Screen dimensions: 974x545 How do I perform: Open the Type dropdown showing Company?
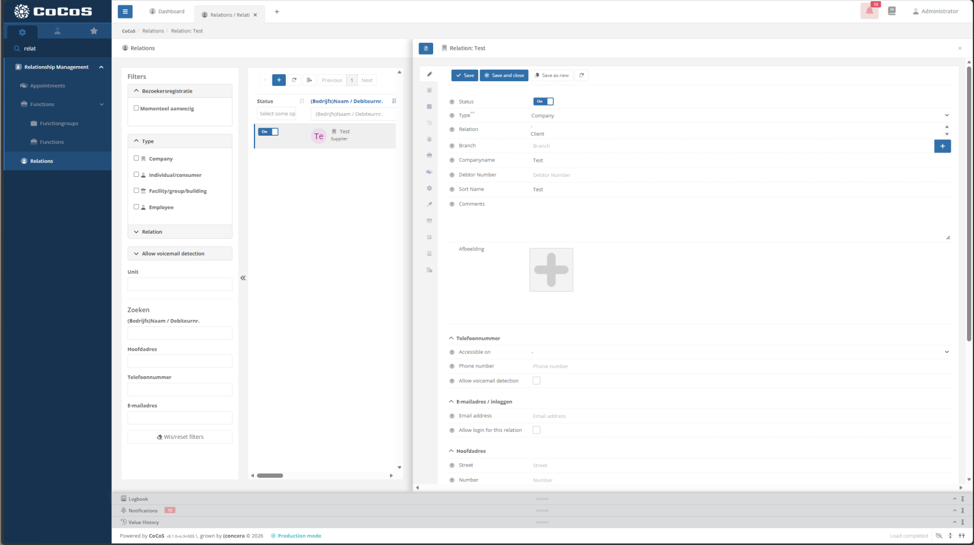point(740,115)
